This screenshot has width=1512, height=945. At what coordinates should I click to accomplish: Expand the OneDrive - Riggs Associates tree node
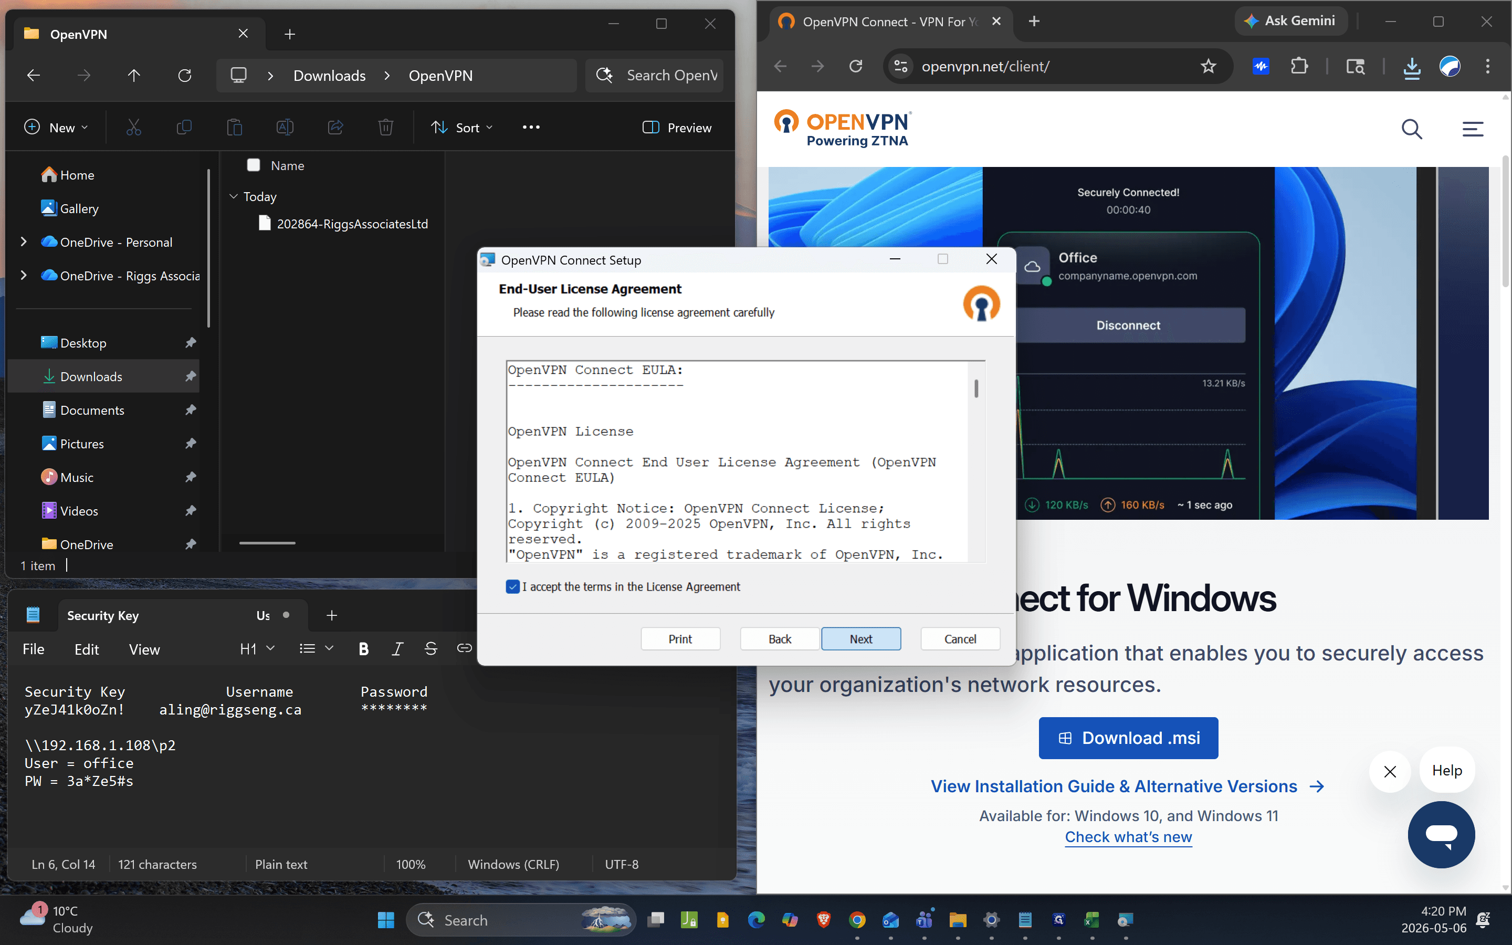(x=24, y=276)
